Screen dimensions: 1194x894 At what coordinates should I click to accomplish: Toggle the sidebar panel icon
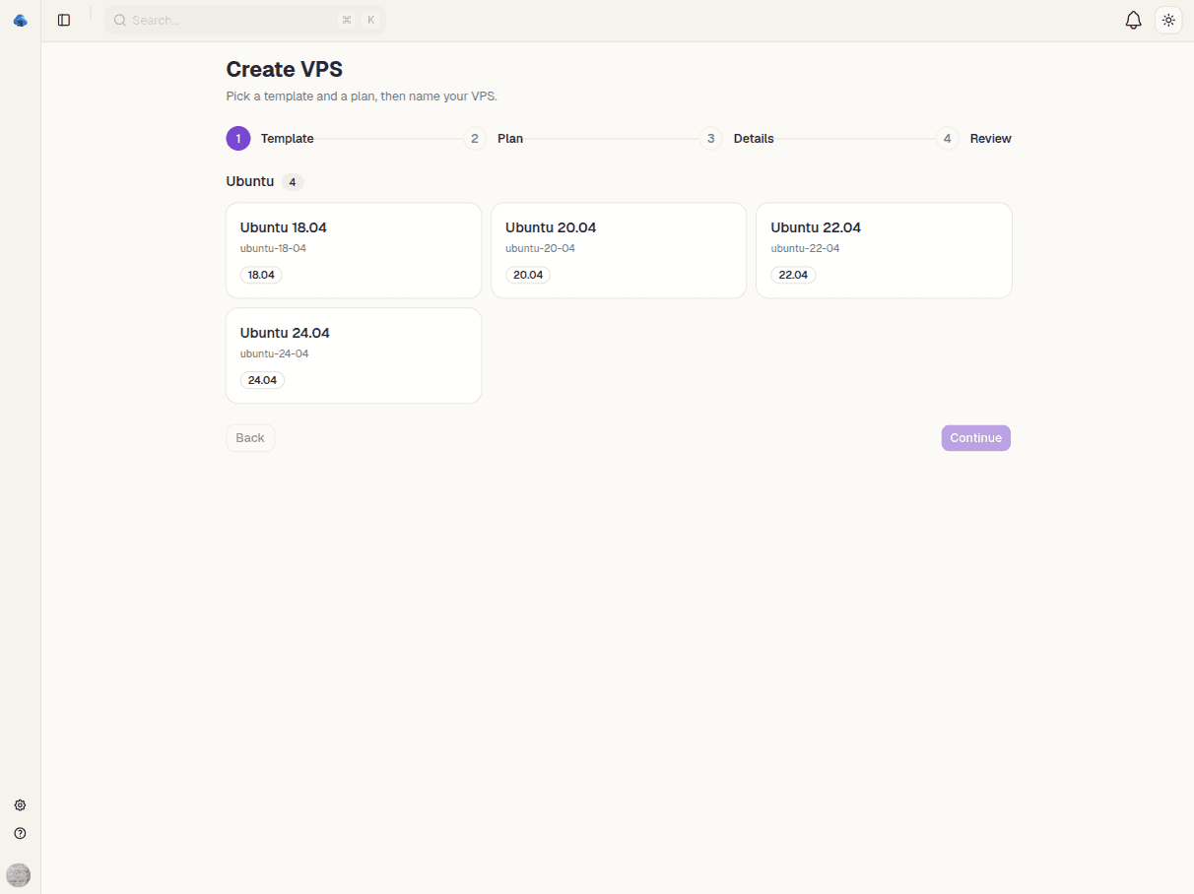(x=64, y=20)
